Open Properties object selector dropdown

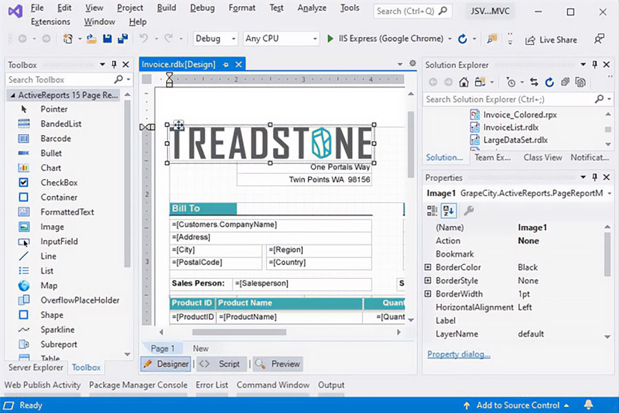(609, 193)
